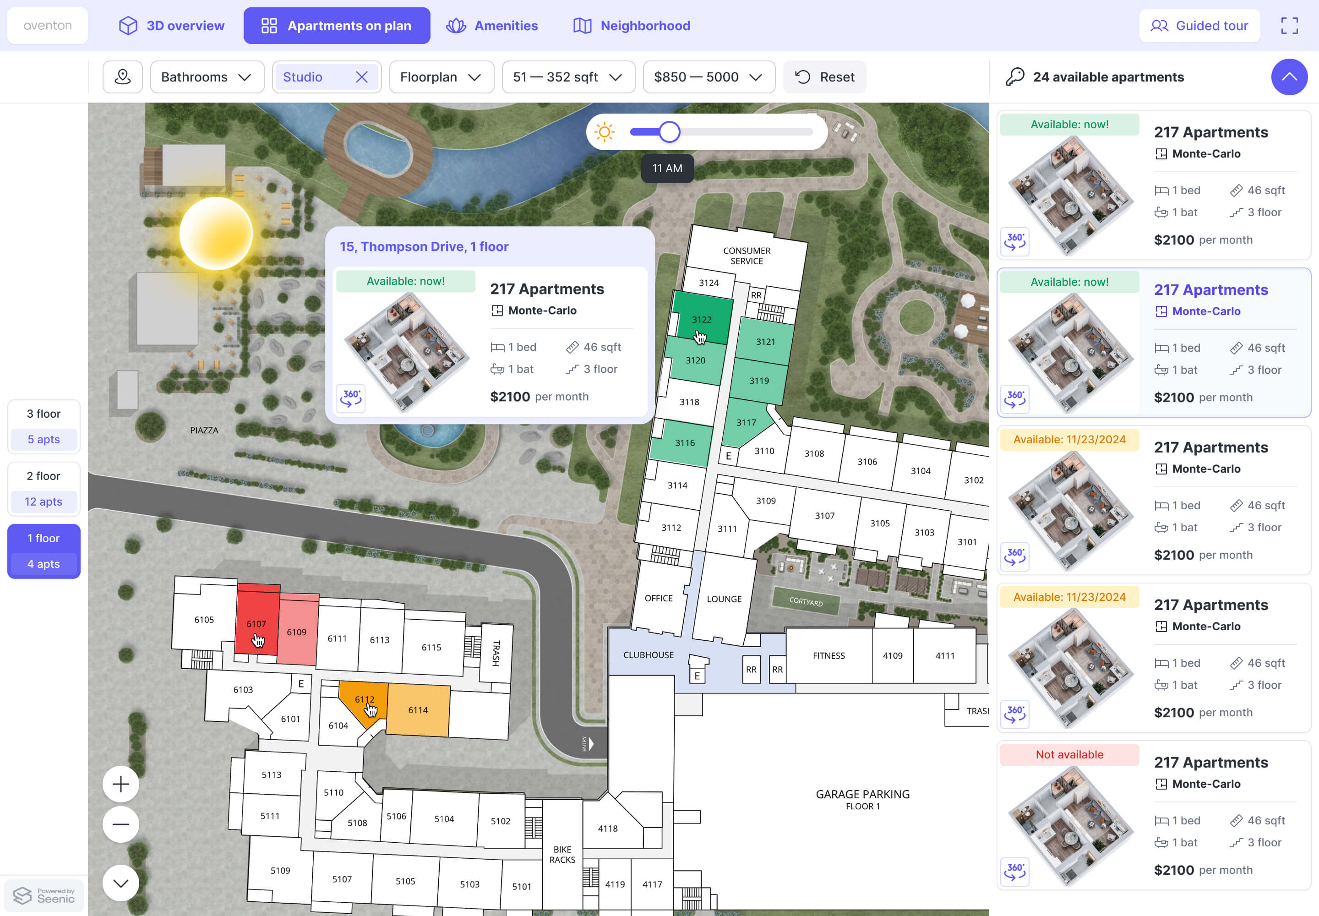Open the Bathrooms dropdown
1319x916 pixels.
coord(207,77)
